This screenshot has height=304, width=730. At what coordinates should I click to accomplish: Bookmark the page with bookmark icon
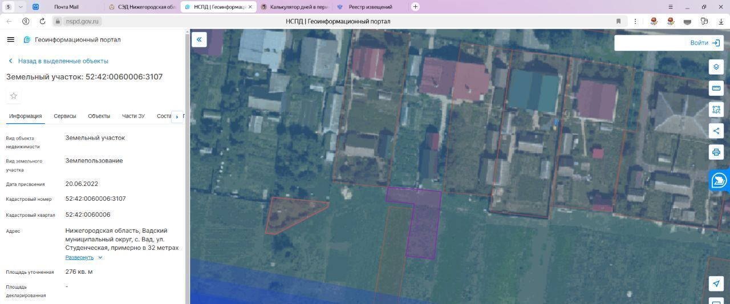click(x=618, y=21)
